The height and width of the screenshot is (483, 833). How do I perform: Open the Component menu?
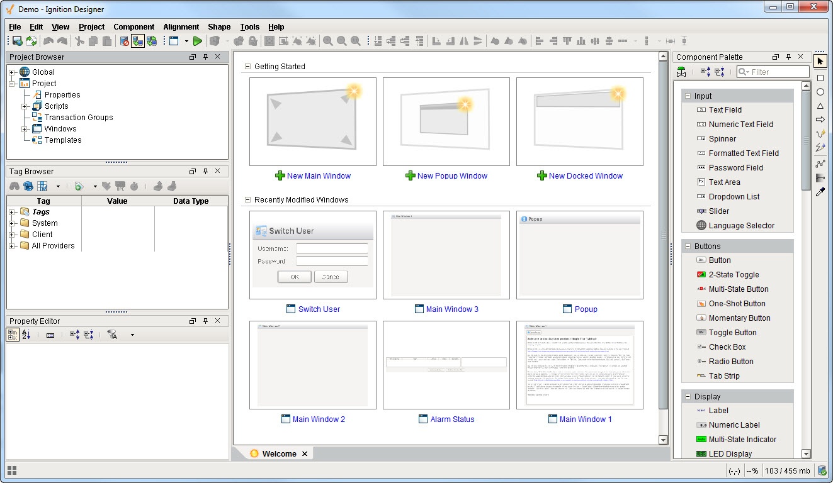point(133,27)
